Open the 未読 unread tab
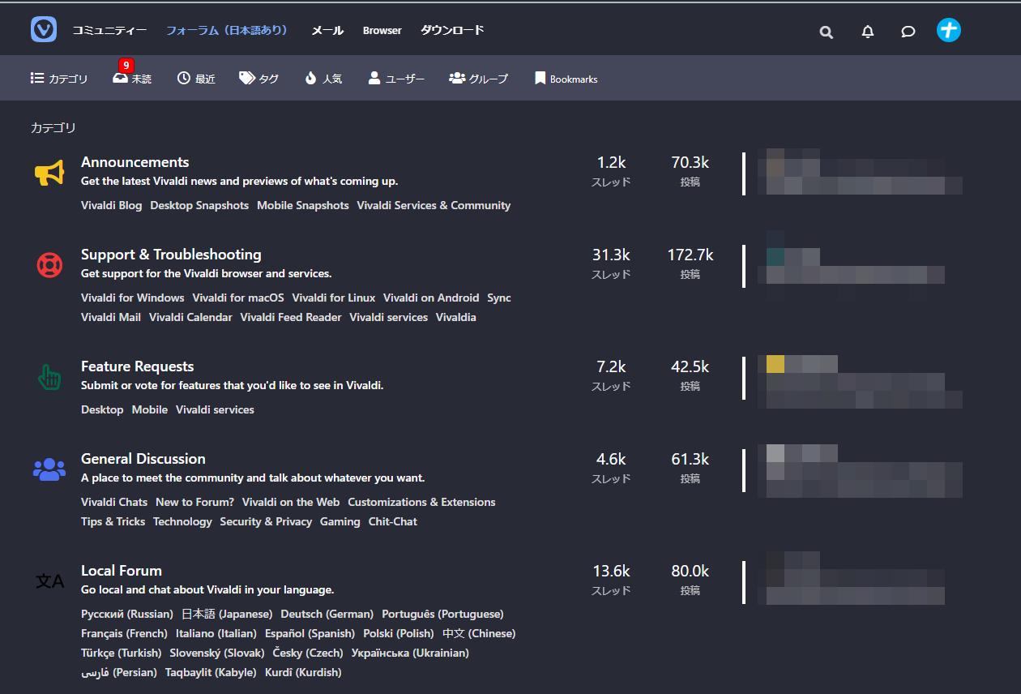Viewport: 1021px width, 694px height. click(132, 79)
